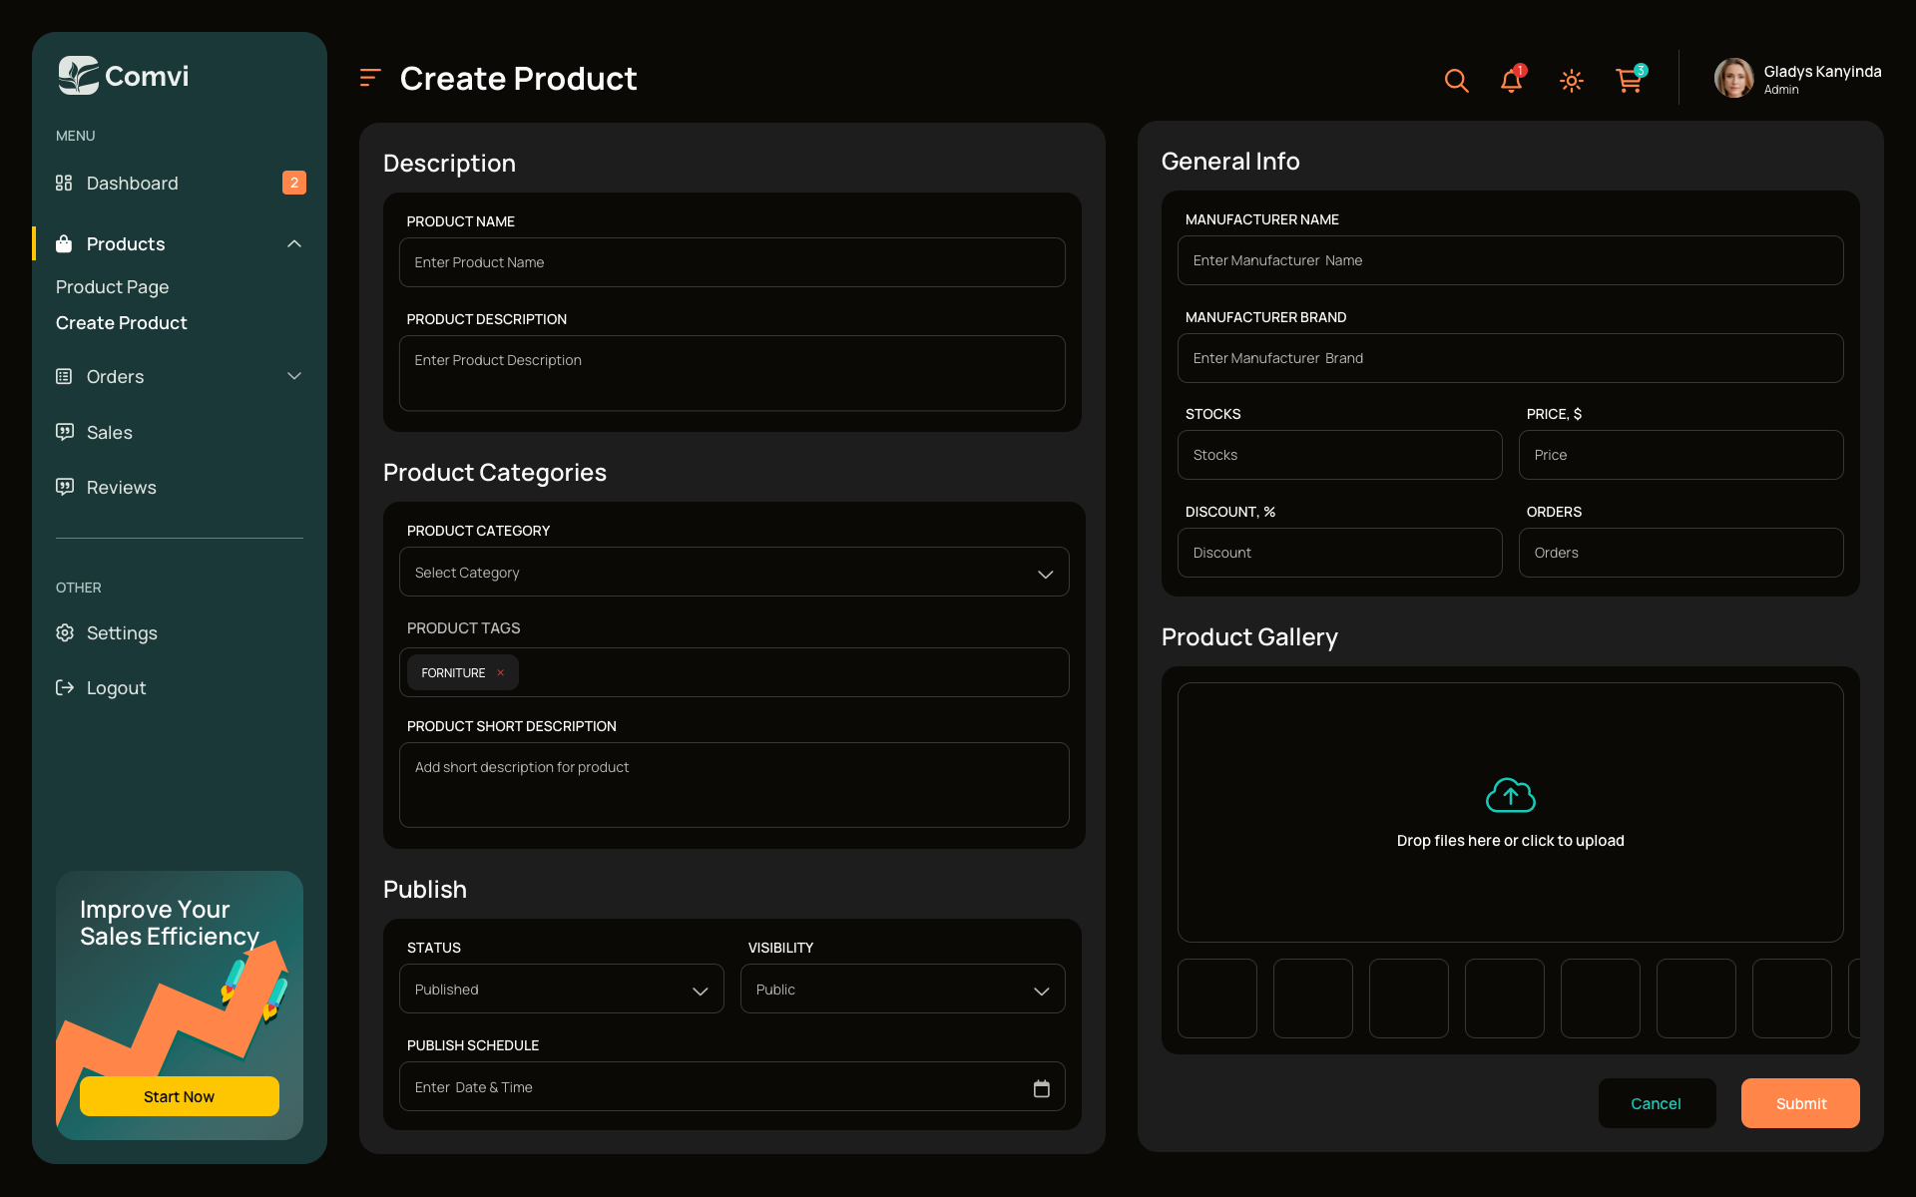Click the Enter Product Name field

pyautogui.click(x=731, y=261)
